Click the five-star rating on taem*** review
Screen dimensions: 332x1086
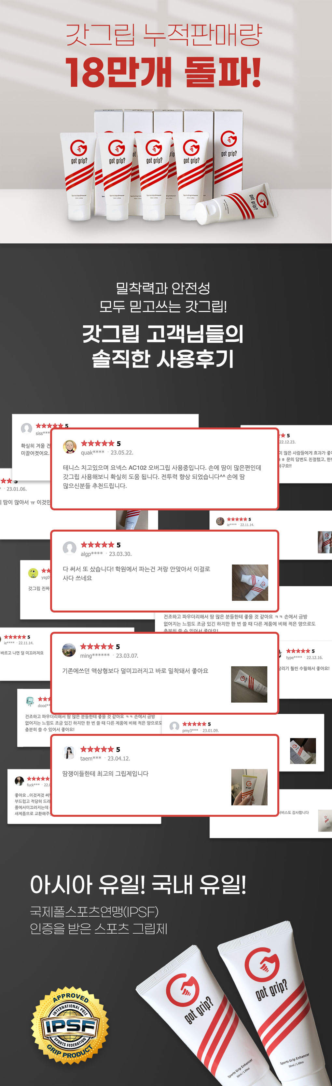(97, 749)
